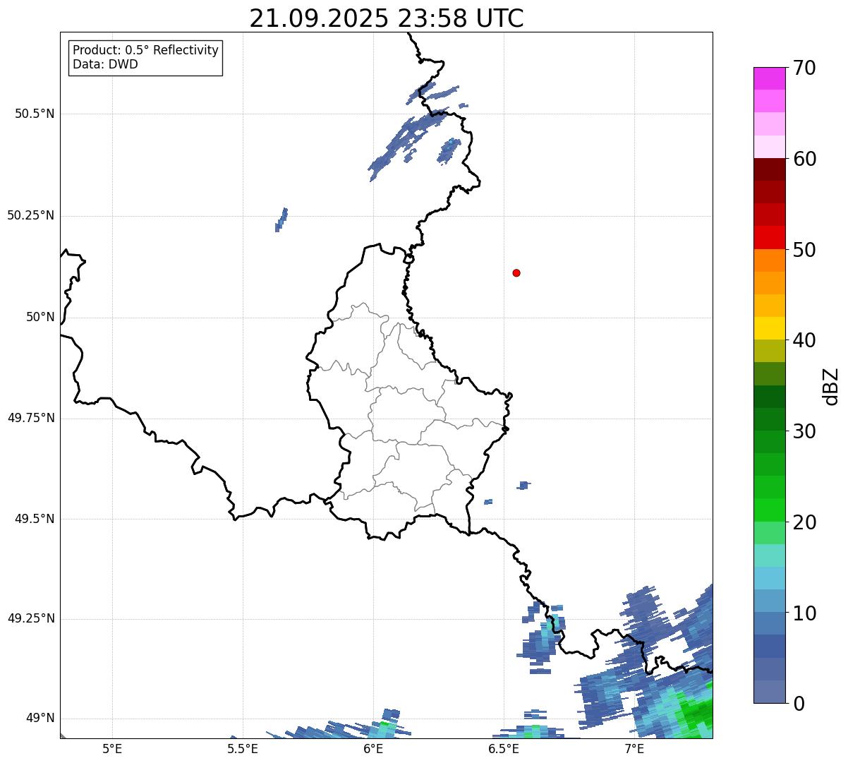Image resolution: width=848 pixels, height=763 pixels.
Task: Pick the olive swatch just below 40
Action: click(769, 351)
